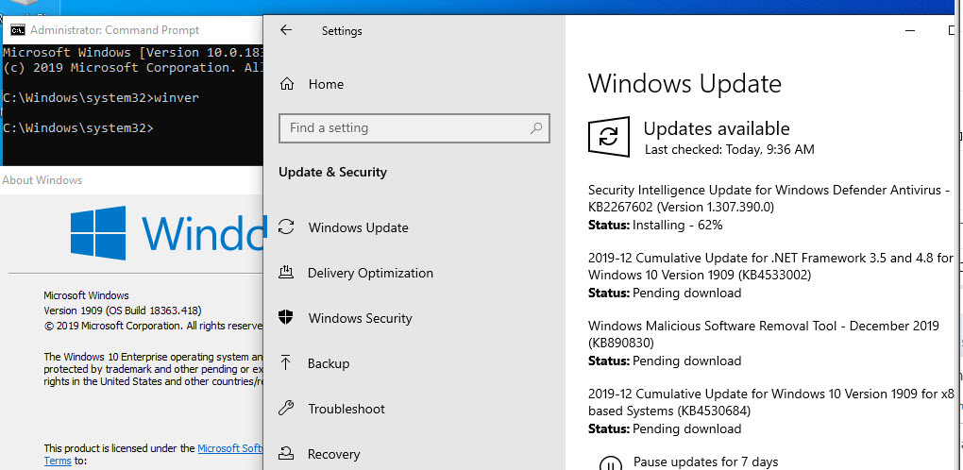Viewport: 963px width, 470px height.
Task: Click the back arrow in Settings
Action: click(x=286, y=30)
